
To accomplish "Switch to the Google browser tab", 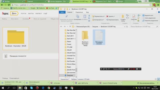I will click(x=126, y=1).
